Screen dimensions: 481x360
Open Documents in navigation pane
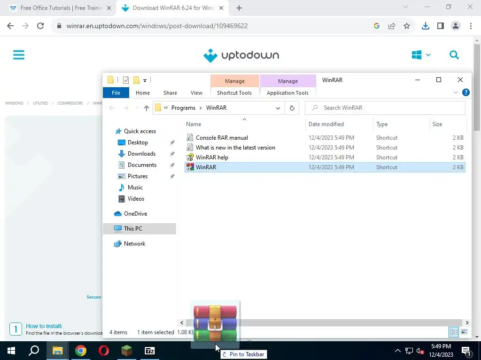142,165
